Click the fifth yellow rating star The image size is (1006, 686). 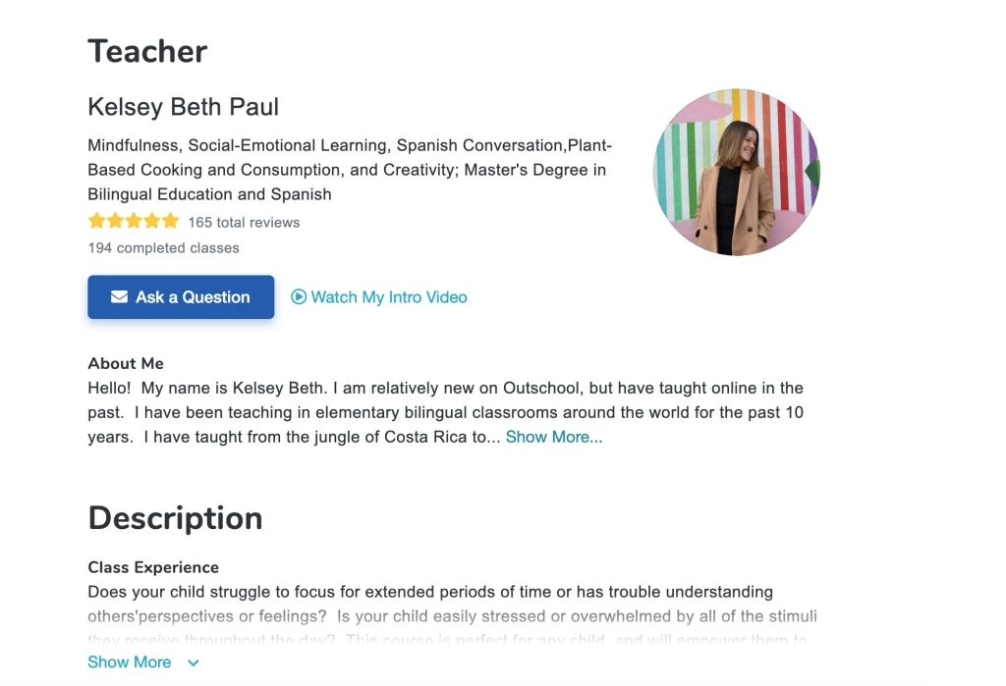click(171, 221)
